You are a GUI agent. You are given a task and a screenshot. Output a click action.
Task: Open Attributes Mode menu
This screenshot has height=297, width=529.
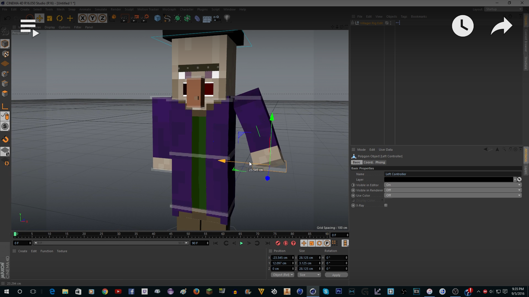point(361,150)
